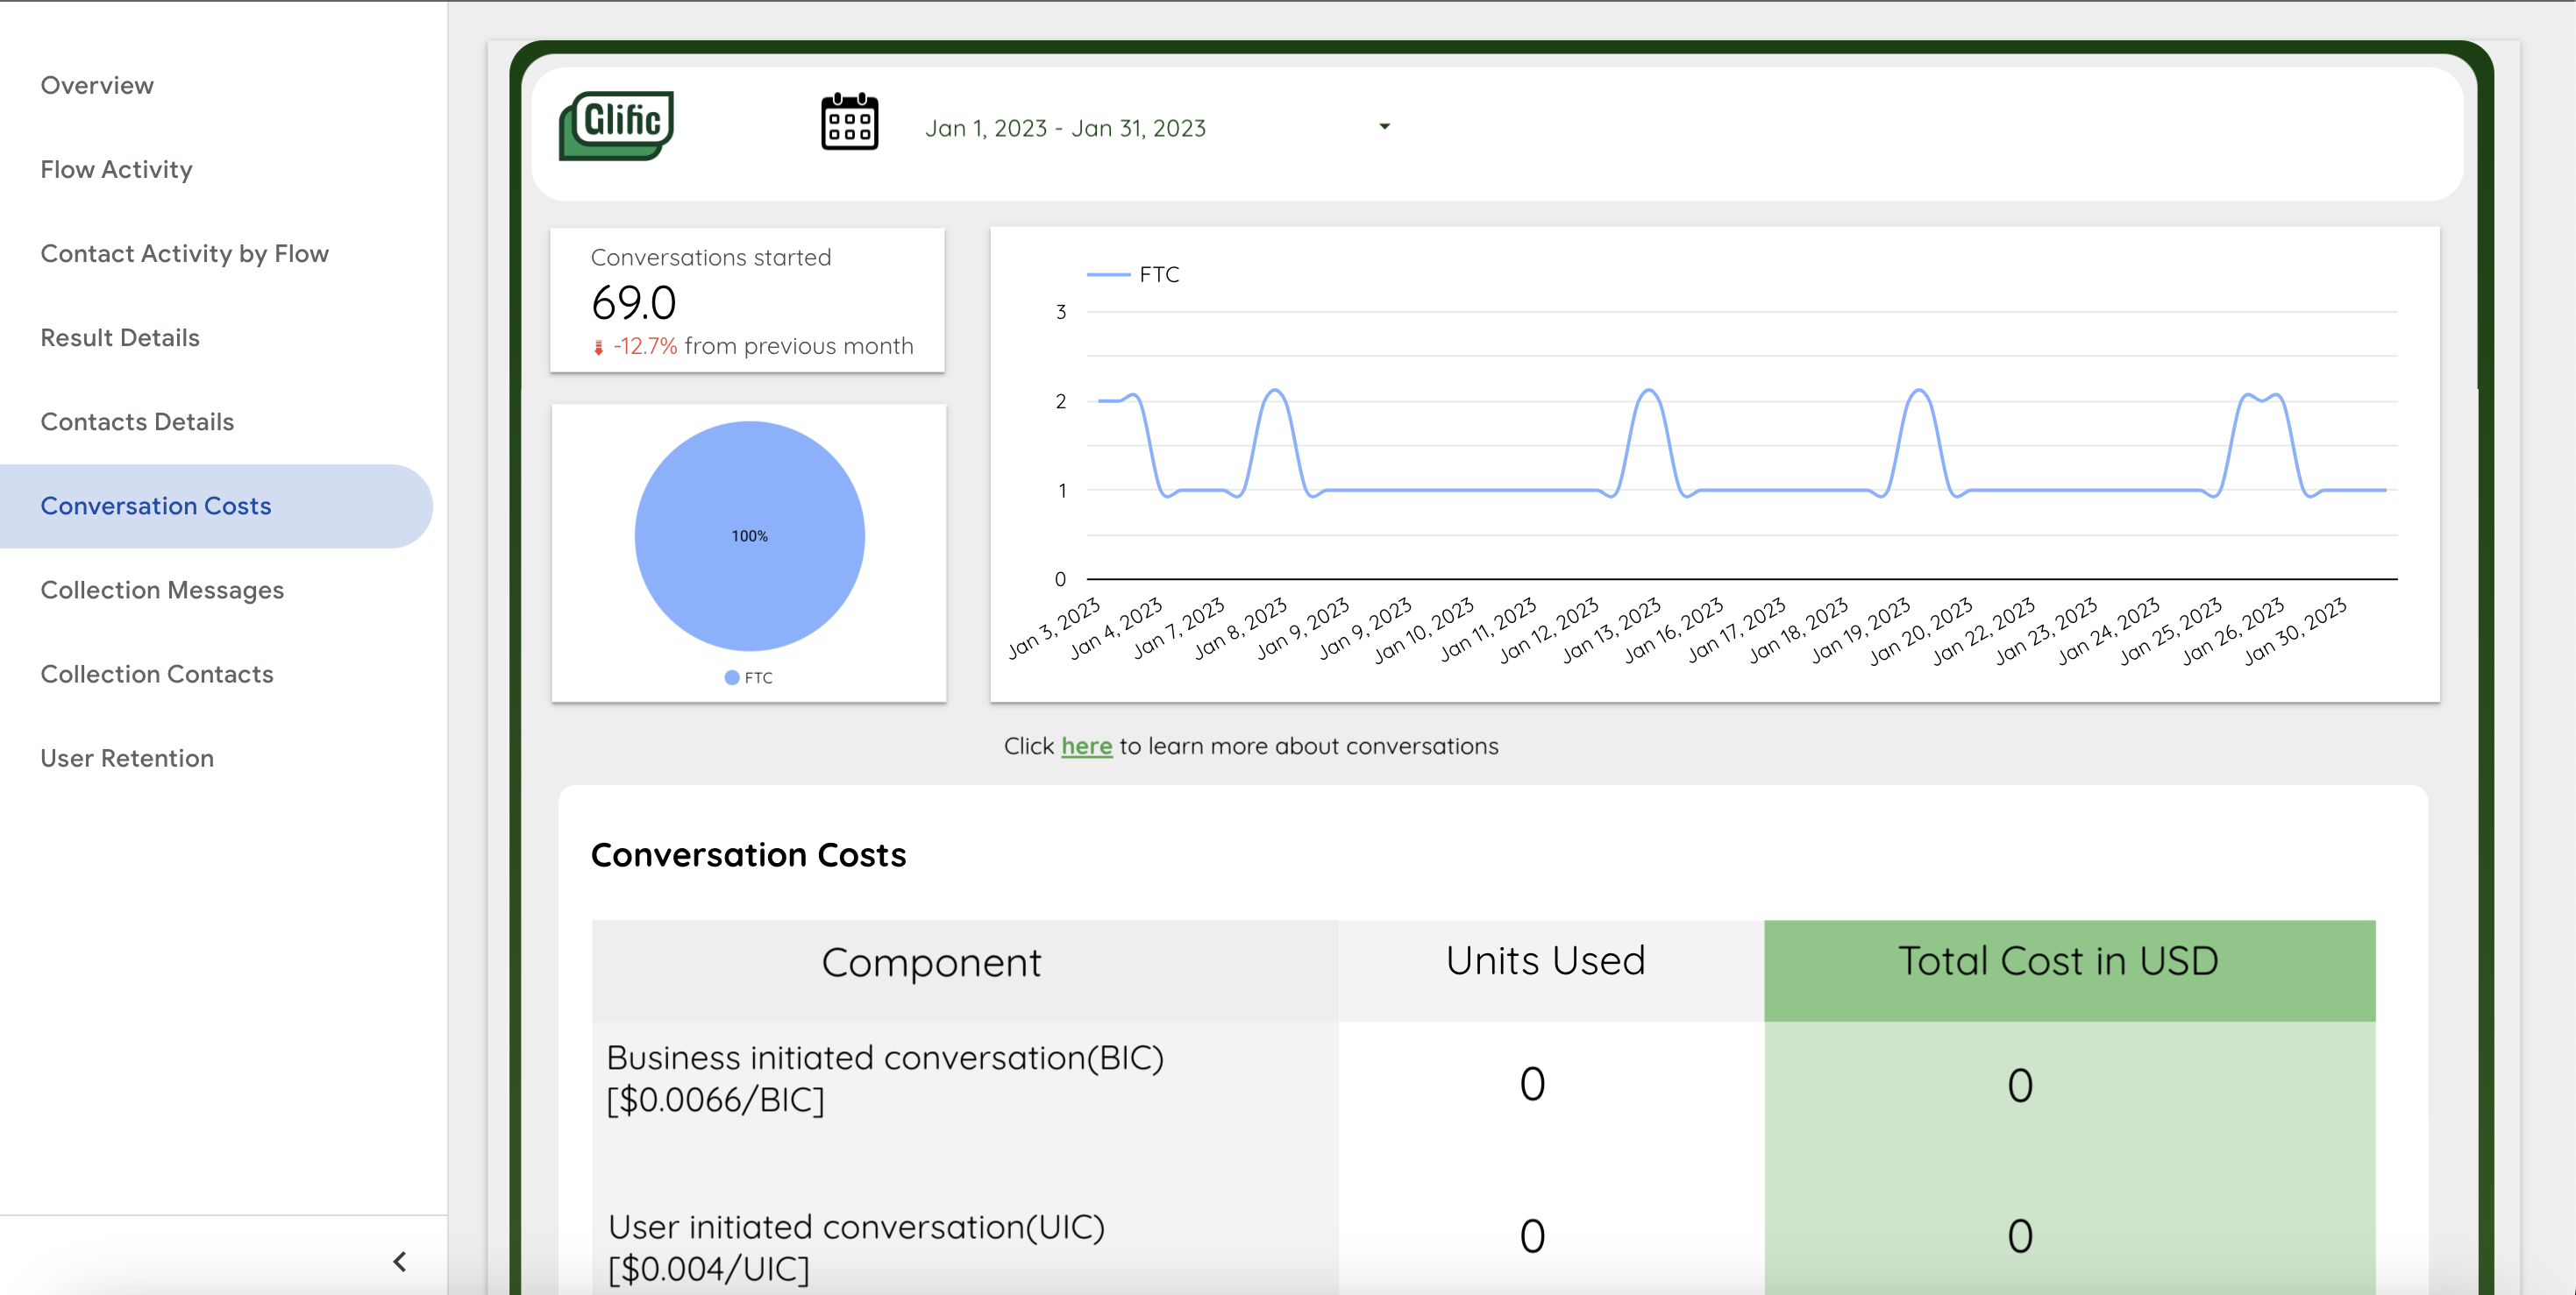Select Conversation Costs in sidebar
Image resolution: width=2576 pixels, height=1295 pixels.
pyautogui.click(x=155, y=506)
